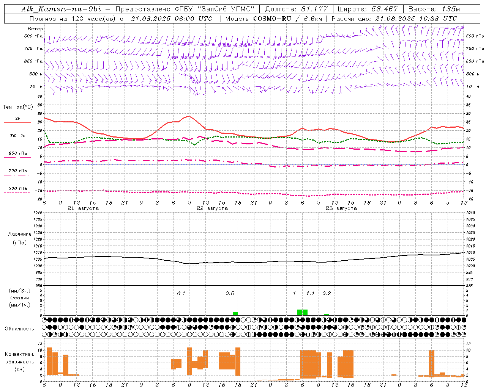Click the (км) convective cloud unit label
The image size is (486, 388).
[20, 369]
